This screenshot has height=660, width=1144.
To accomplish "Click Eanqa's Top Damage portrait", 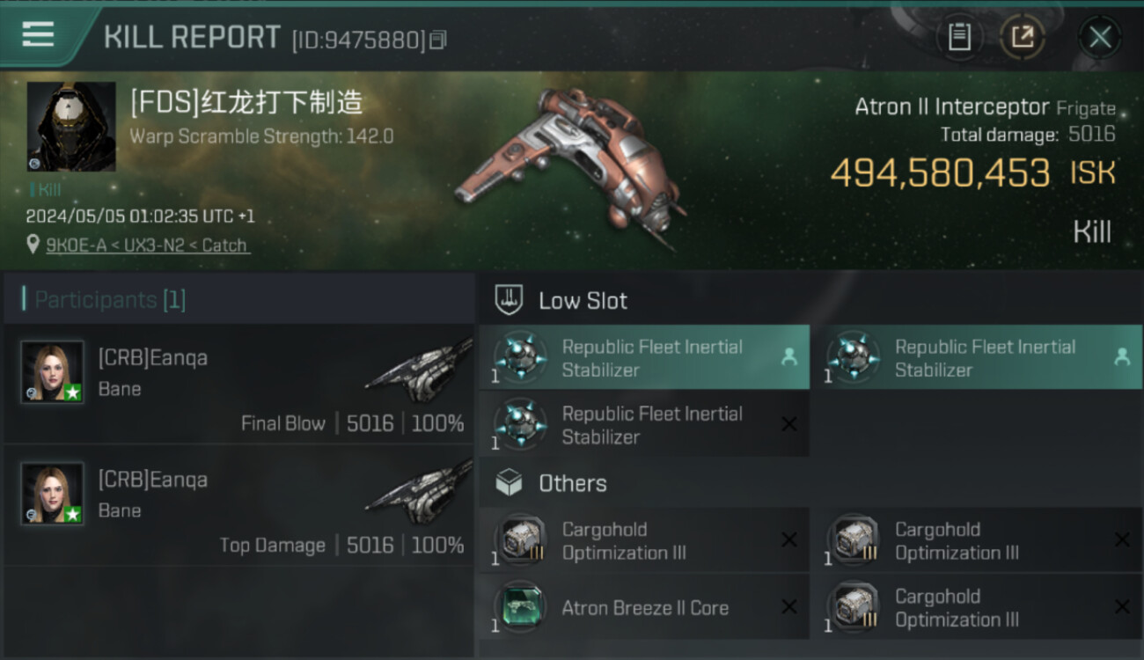I will 53,494.
